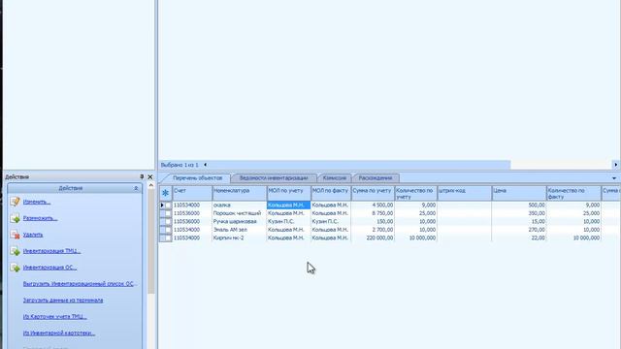The image size is (621, 349).
Task: Open Инвентаризация ТМЦ... link
Action: point(51,251)
